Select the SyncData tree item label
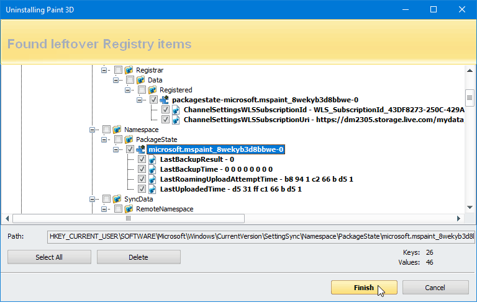This screenshot has width=477, height=305. (x=139, y=199)
